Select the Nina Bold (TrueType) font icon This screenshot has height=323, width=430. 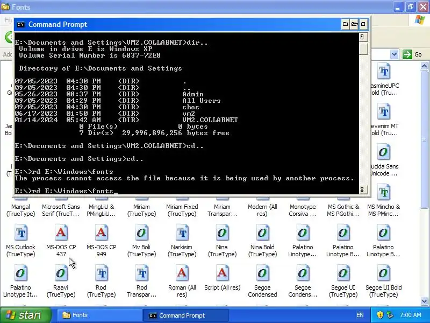coord(262,233)
